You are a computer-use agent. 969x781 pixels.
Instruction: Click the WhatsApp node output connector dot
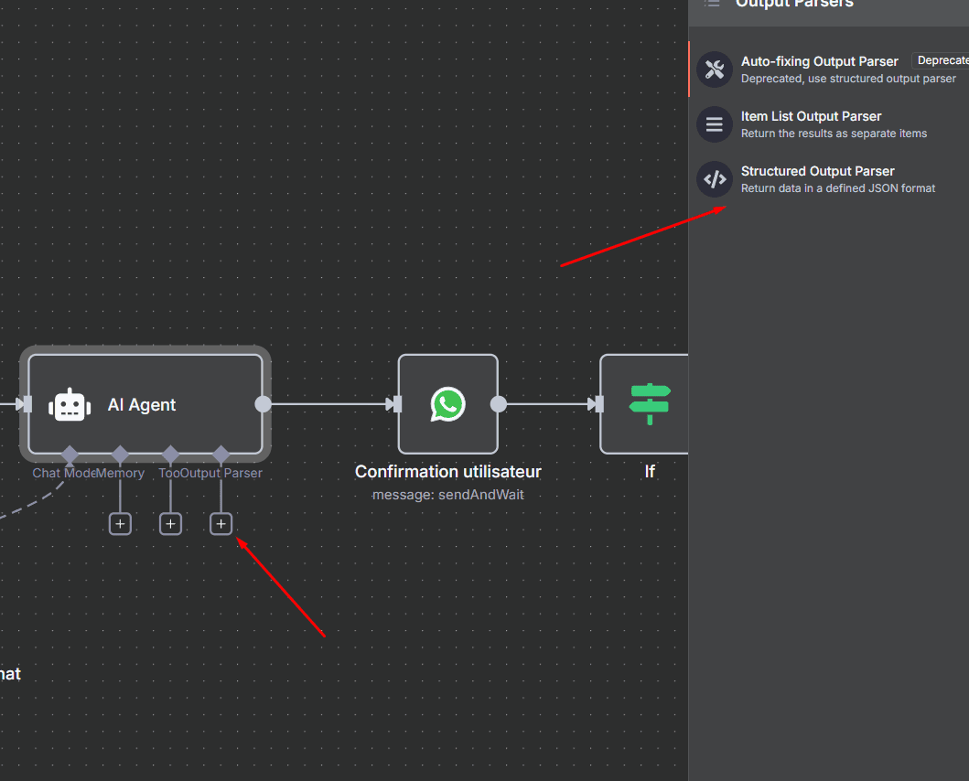click(498, 404)
